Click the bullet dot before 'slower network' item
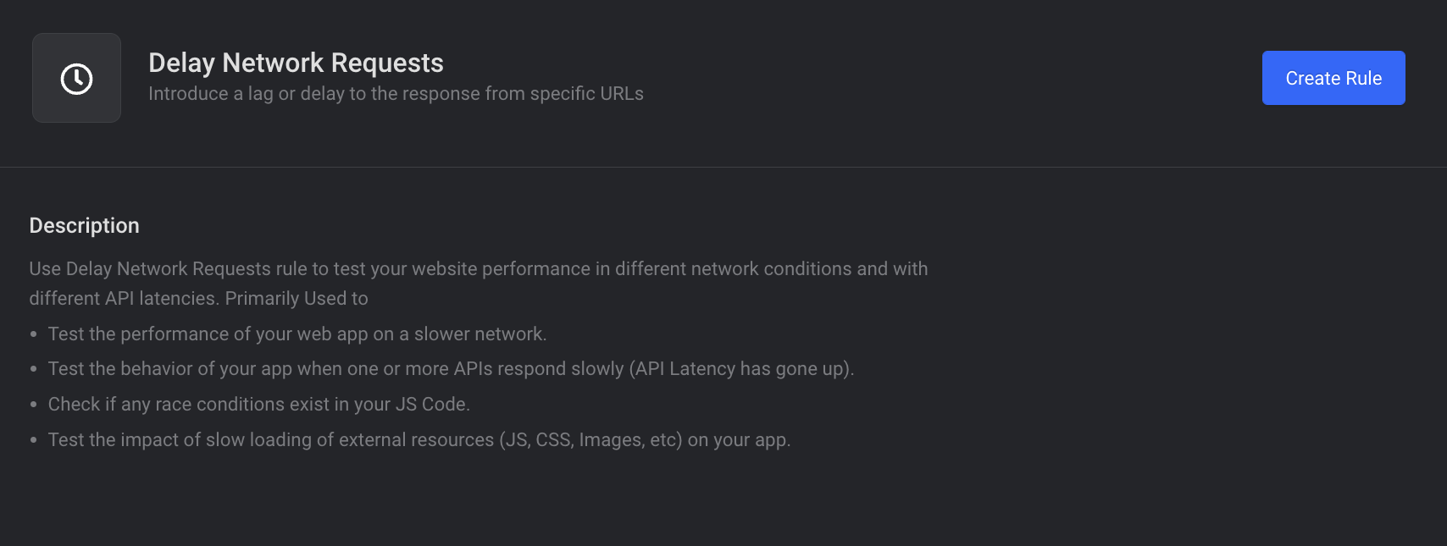The width and height of the screenshot is (1447, 546). (x=34, y=334)
